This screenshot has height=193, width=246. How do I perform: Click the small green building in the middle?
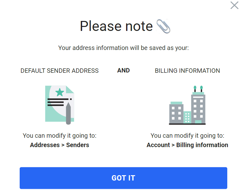[x=187, y=117]
